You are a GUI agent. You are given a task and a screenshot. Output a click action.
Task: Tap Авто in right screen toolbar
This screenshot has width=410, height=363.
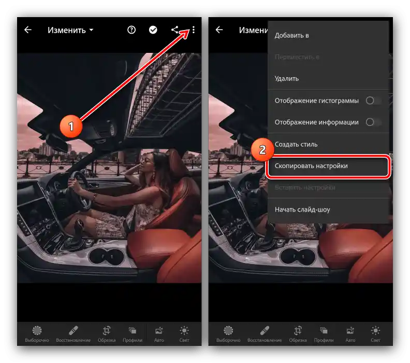pos(350,334)
